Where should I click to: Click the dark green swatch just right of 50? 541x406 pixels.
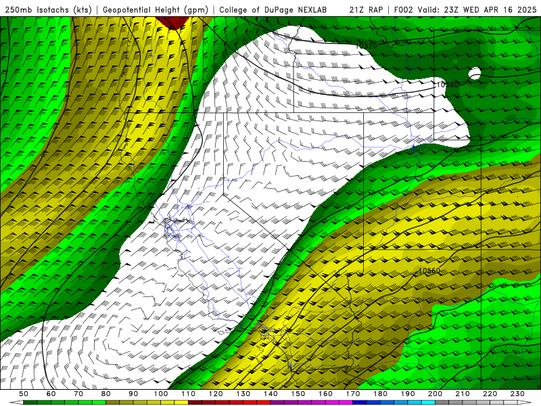pyautogui.click(x=30, y=403)
